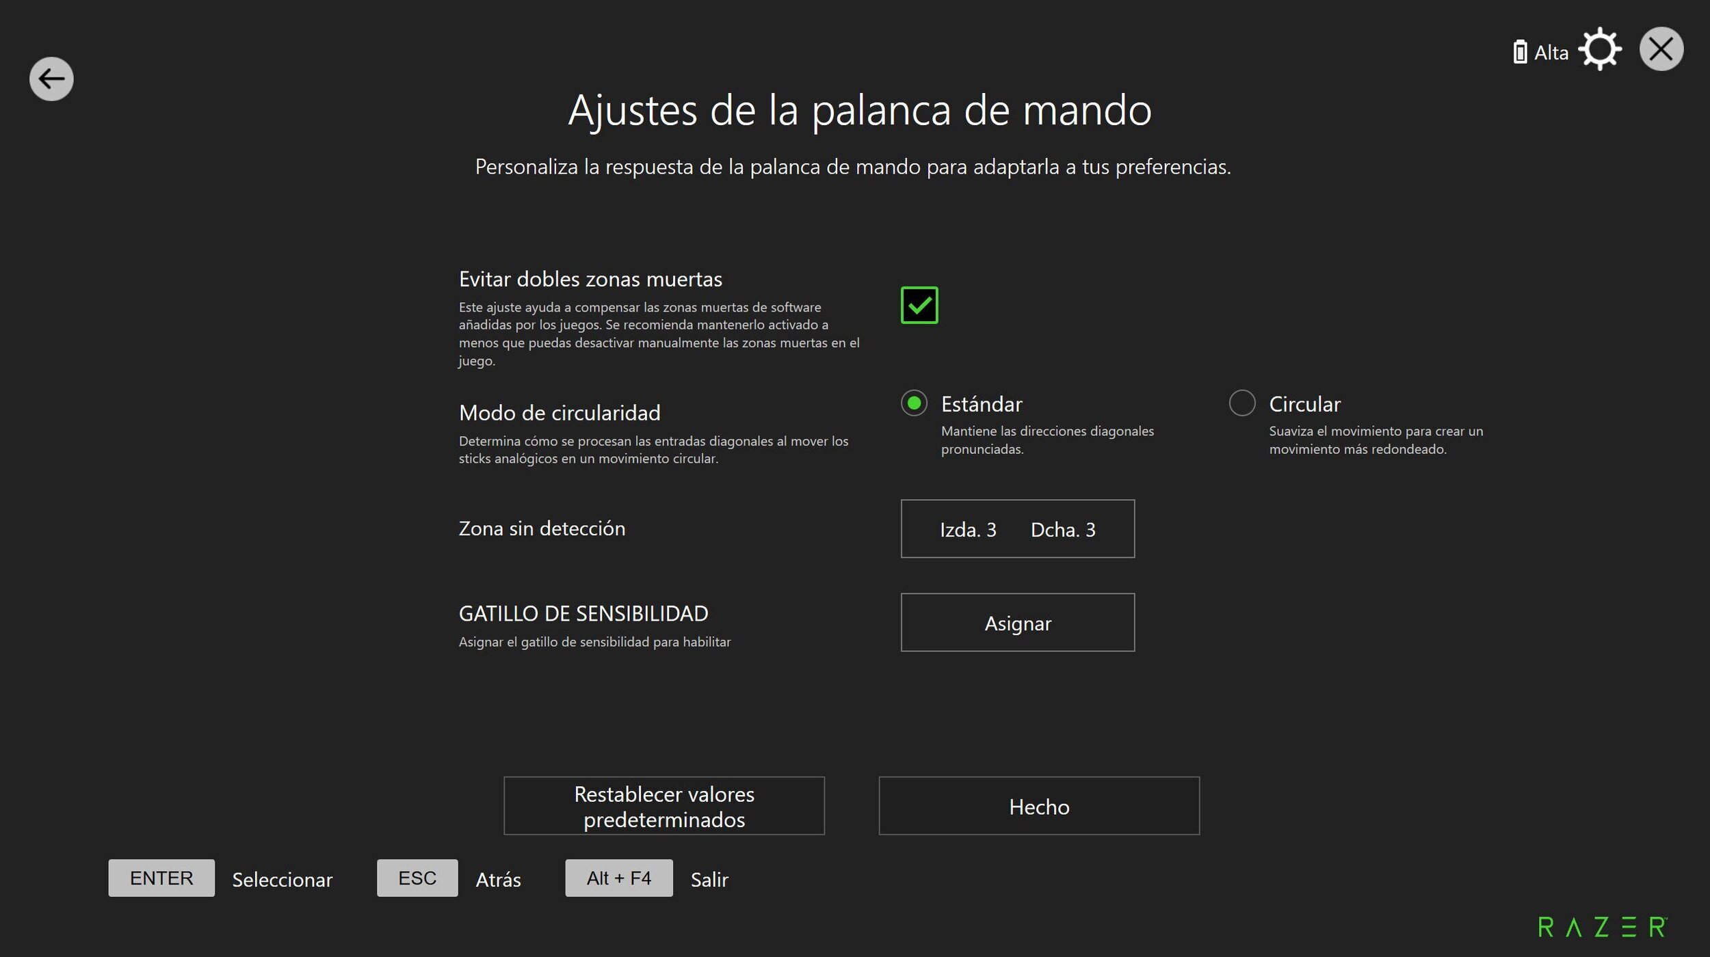Choose the Circular circularity mode
The image size is (1710, 957).
coord(1242,403)
